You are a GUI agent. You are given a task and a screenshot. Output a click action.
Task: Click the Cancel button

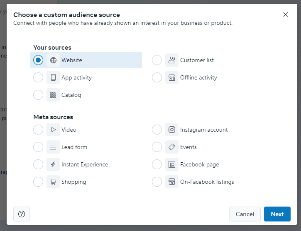[x=245, y=214]
